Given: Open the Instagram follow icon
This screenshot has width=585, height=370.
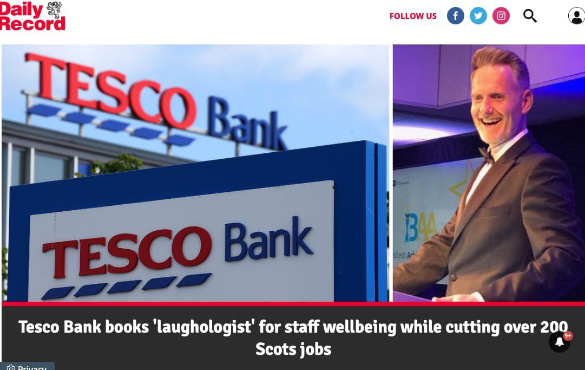Looking at the screenshot, I should (x=501, y=16).
